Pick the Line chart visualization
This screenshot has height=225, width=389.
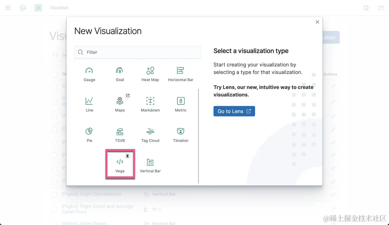(89, 105)
